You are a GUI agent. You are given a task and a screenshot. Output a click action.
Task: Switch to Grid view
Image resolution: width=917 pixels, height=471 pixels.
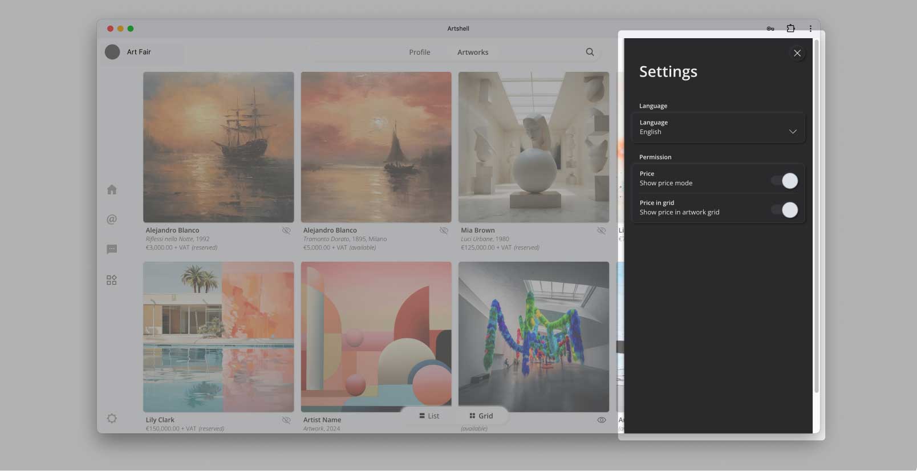(x=481, y=416)
